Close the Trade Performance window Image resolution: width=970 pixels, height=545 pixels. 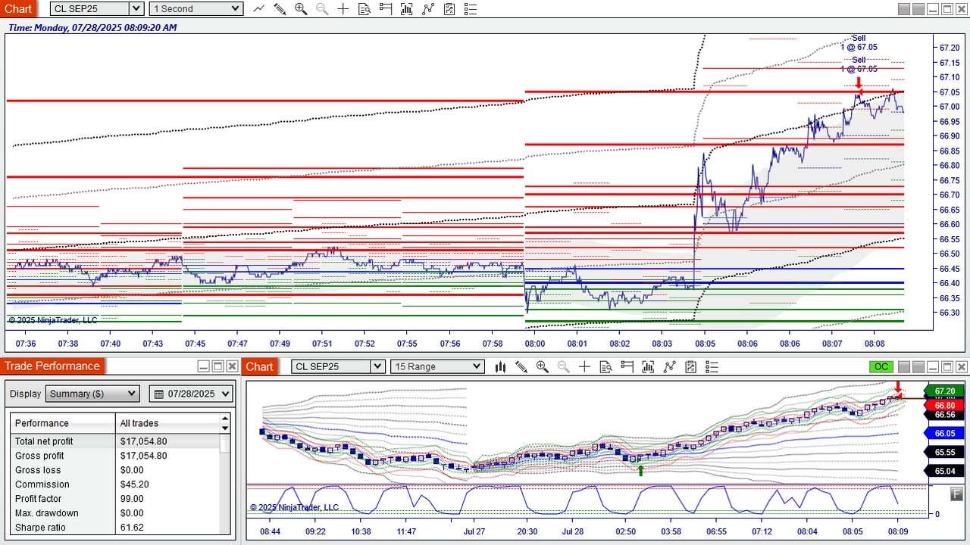pyautogui.click(x=232, y=366)
